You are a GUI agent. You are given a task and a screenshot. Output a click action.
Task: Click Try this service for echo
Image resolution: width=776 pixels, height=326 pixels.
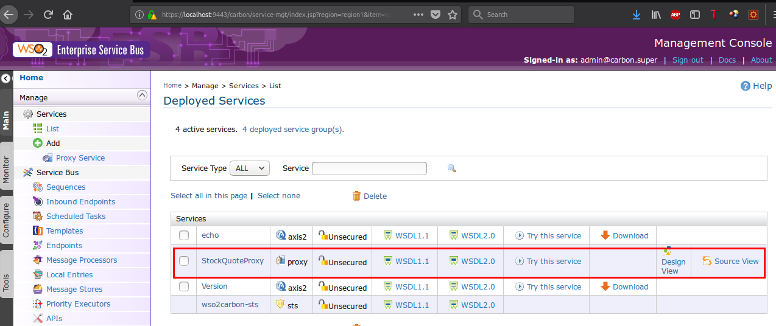coord(554,236)
